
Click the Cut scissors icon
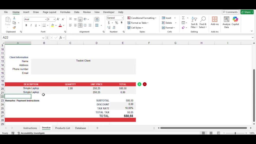click(14, 18)
